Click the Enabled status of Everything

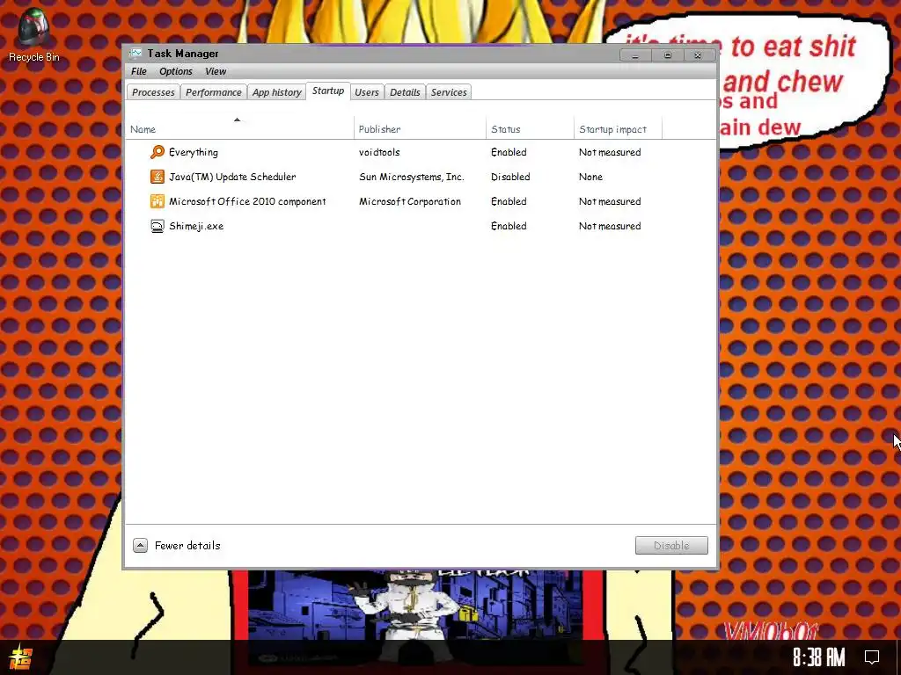pyautogui.click(x=509, y=152)
